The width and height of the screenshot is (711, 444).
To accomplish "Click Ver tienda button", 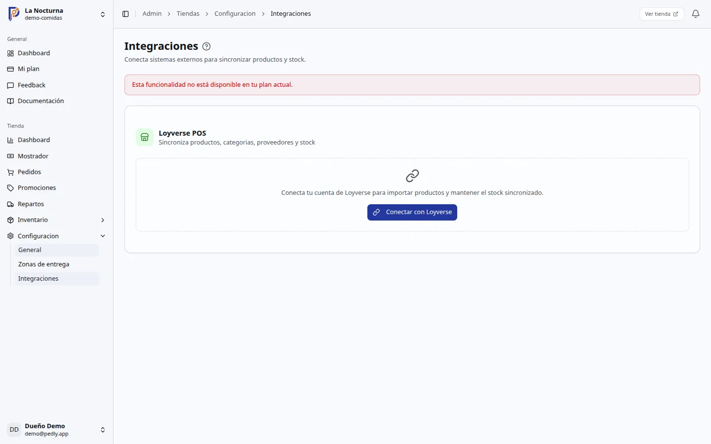I will pyautogui.click(x=662, y=14).
